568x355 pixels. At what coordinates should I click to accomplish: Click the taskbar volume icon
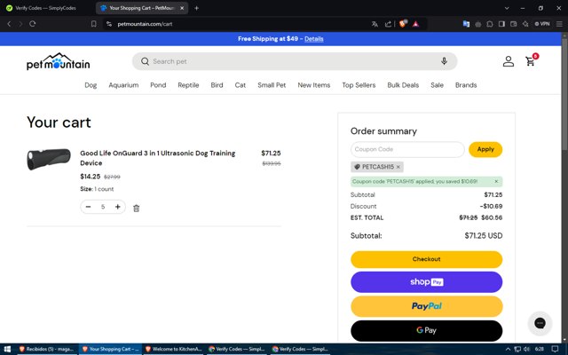coord(526,349)
